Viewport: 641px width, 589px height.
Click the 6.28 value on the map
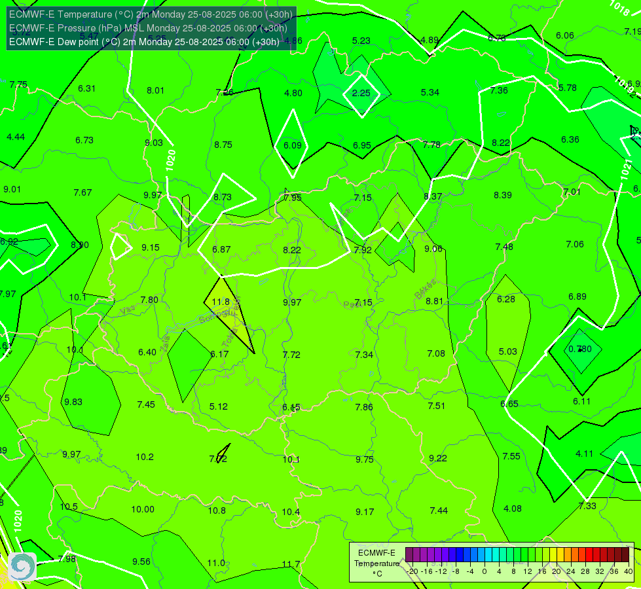coord(506,299)
